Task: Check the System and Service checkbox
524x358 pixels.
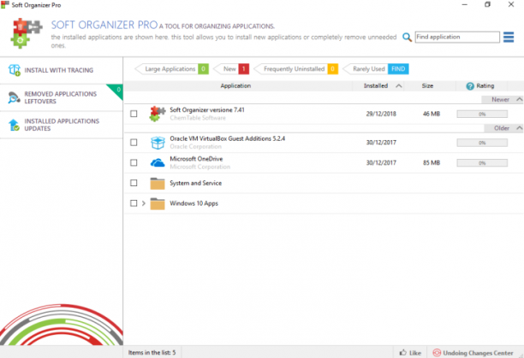Action: click(x=134, y=183)
